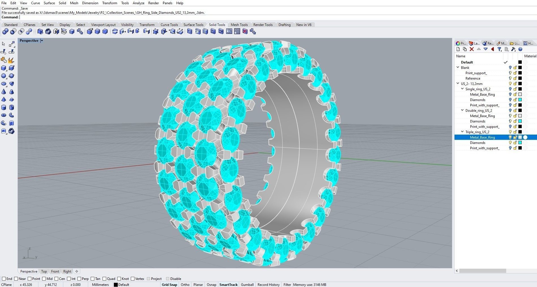Click the Join puzzle-piece icon
The width and height of the screenshot is (537, 287).
point(4,60)
